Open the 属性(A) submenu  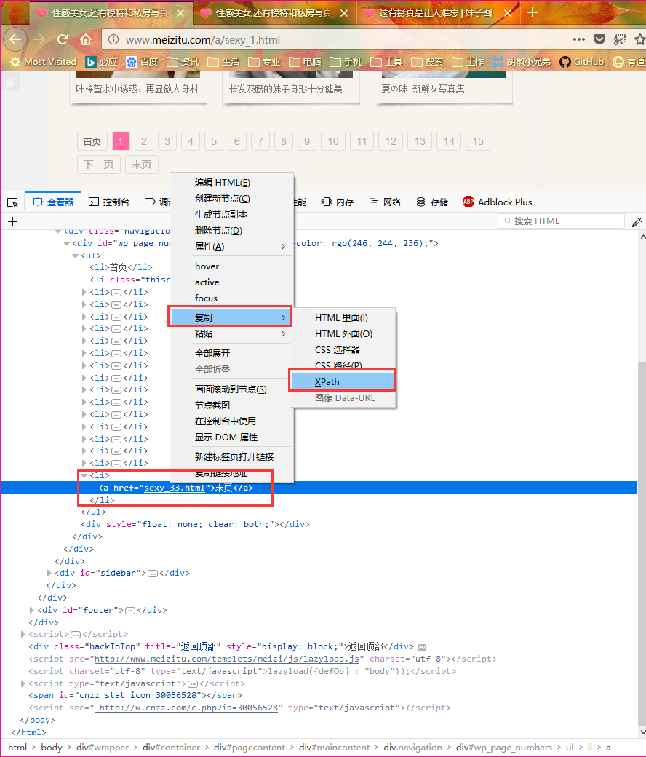231,247
